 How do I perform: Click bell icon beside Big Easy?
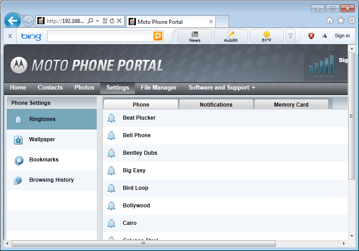click(111, 170)
